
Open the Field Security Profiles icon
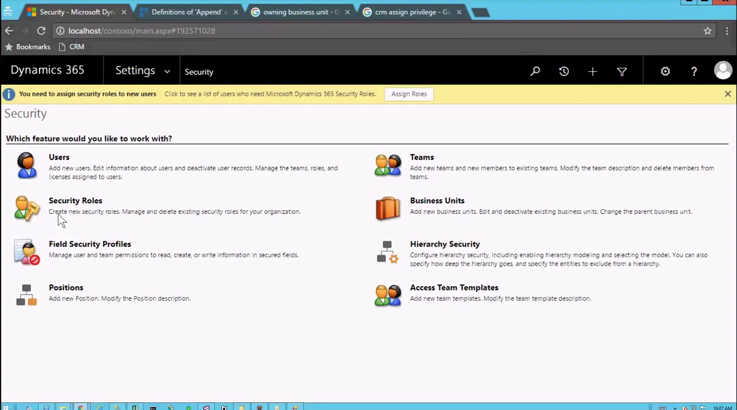(26, 252)
